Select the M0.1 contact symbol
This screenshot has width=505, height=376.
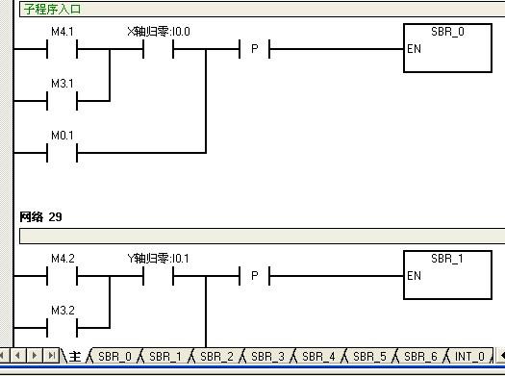tap(62, 153)
